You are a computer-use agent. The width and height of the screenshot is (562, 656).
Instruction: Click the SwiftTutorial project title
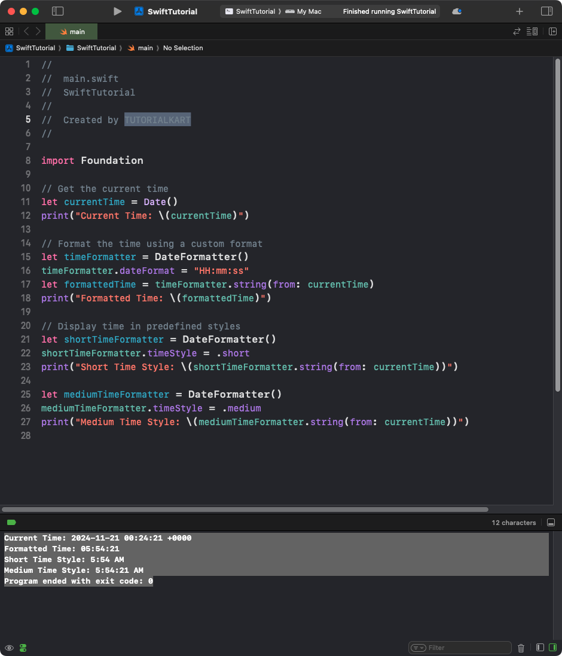172,11
